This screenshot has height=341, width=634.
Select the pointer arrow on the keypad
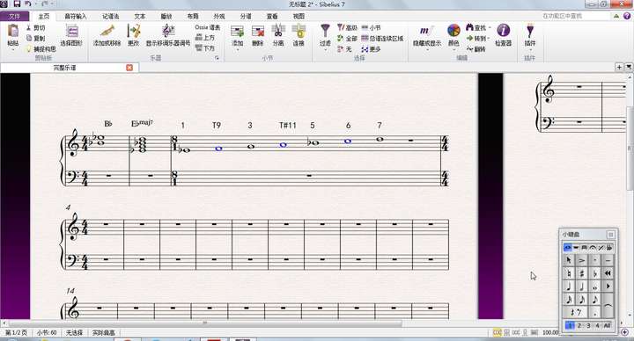569,260
